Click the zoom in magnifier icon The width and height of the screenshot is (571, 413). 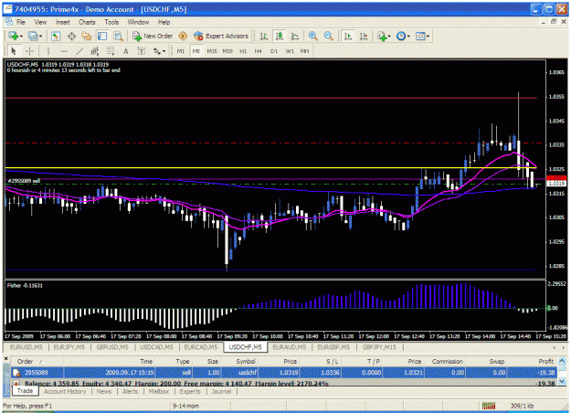[312, 36]
